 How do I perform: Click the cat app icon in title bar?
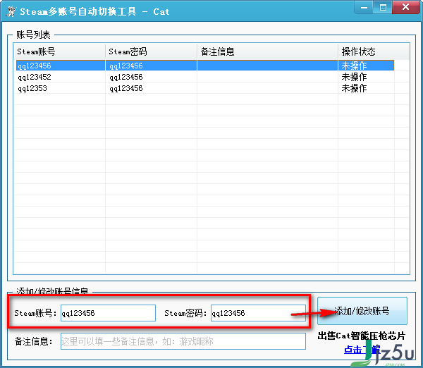(x=11, y=11)
